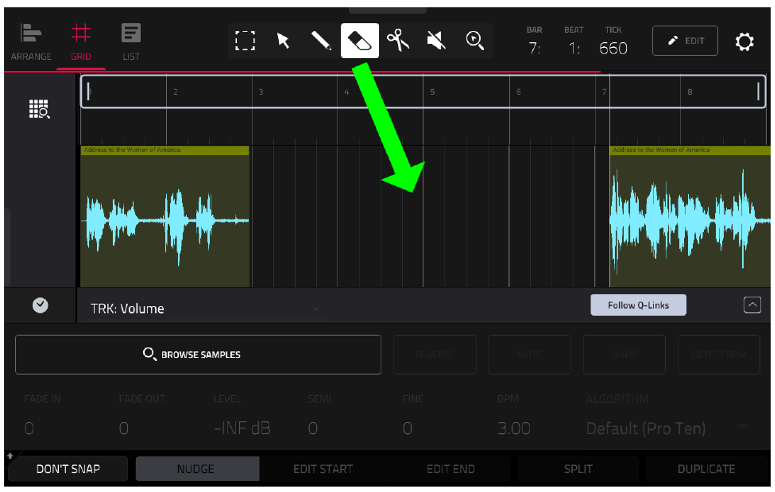This screenshot has height=492, width=775.
Task: Select the Split tab
Action: (x=578, y=469)
